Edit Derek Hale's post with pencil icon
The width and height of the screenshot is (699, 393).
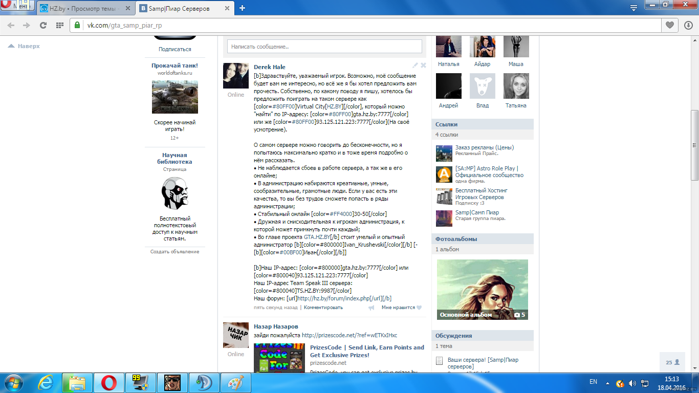tap(416, 65)
